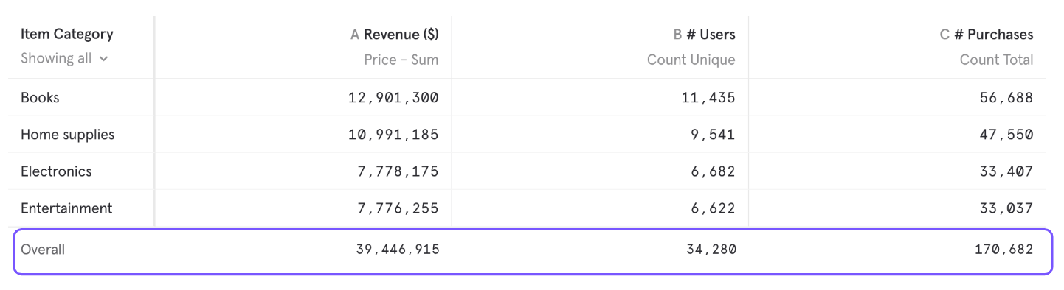This screenshot has height=290, width=1064.
Task: Select the Books row label
Action: point(40,98)
